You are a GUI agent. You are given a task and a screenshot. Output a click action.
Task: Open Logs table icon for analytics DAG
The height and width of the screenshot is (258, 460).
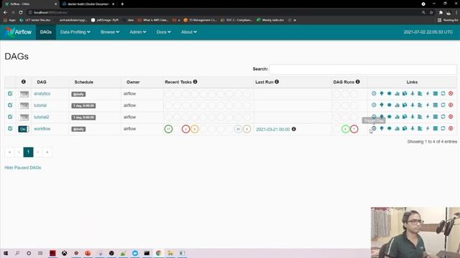pos(436,94)
